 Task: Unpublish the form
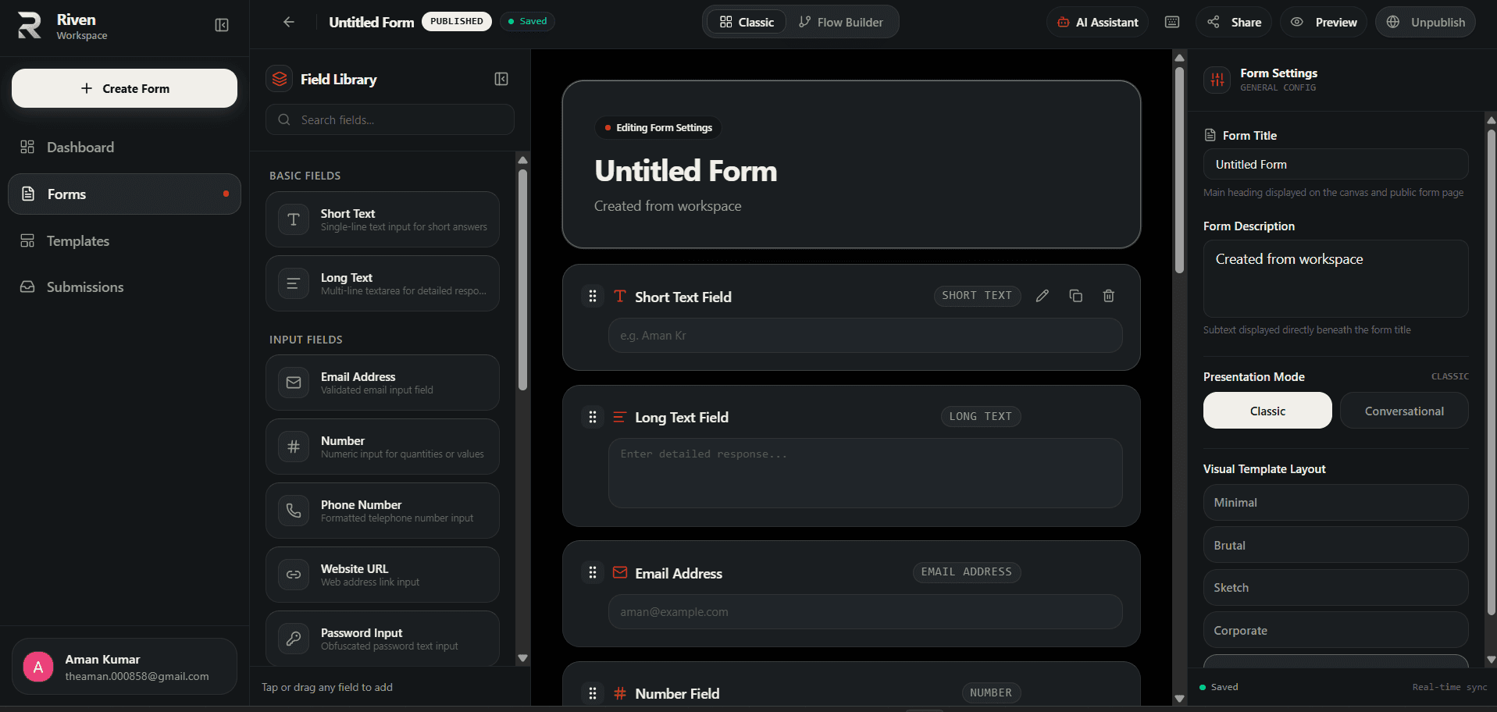[x=1425, y=22]
